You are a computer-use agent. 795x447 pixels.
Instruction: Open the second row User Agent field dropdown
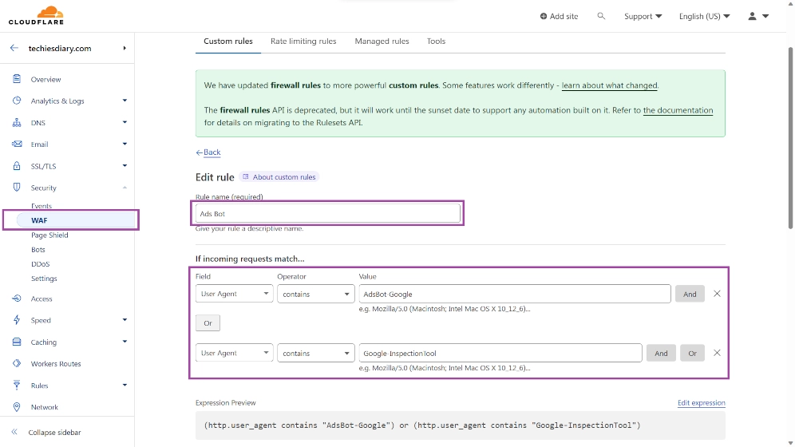click(234, 354)
